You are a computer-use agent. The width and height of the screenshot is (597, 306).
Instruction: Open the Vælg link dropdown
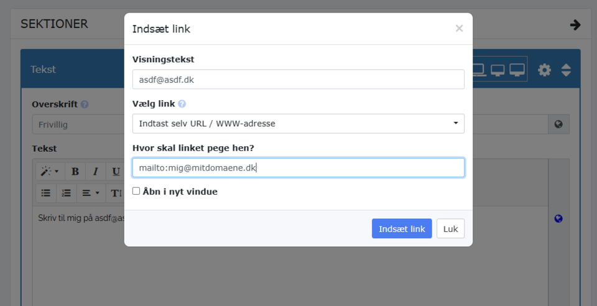click(x=298, y=124)
